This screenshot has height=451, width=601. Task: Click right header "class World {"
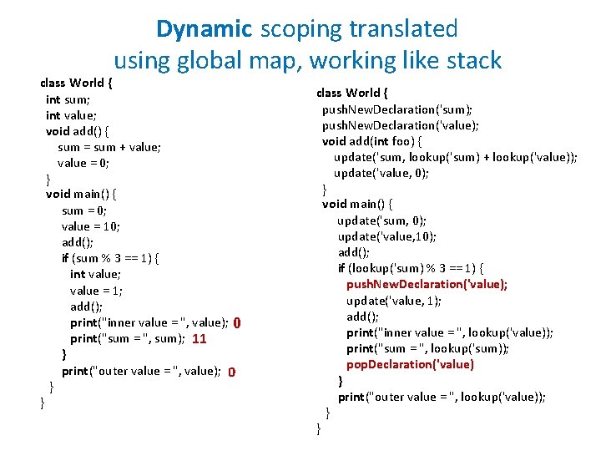tap(352, 93)
